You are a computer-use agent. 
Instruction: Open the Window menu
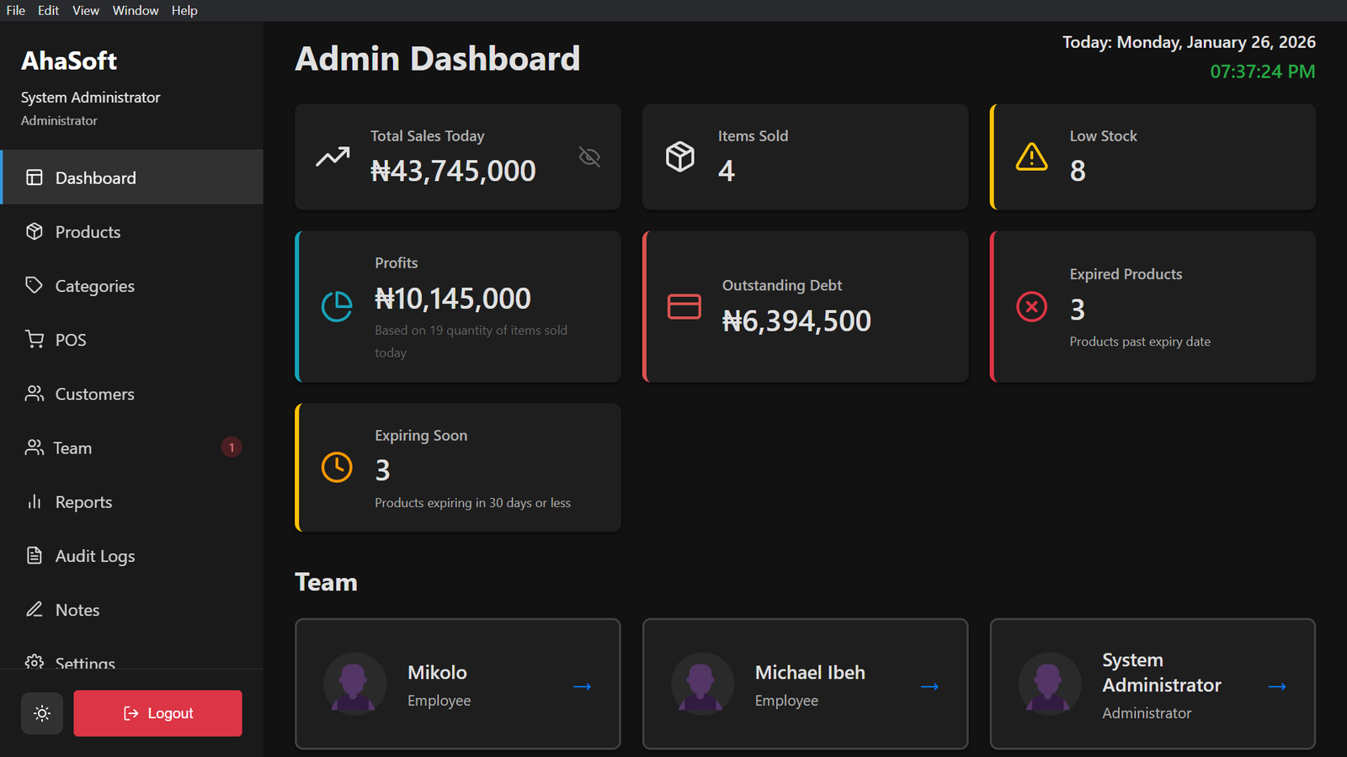[136, 10]
